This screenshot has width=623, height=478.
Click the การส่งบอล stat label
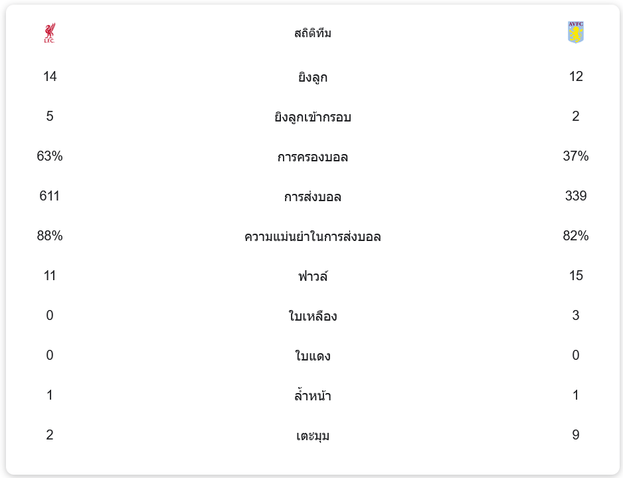pos(312,197)
